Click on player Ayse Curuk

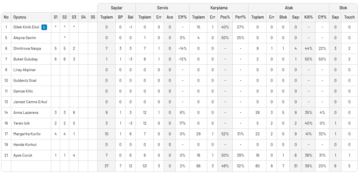(23, 155)
